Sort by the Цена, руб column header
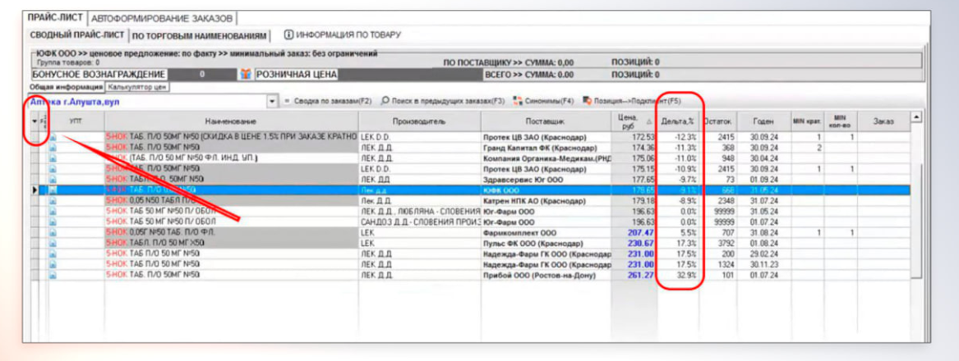This screenshot has width=959, height=361. [627, 121]
